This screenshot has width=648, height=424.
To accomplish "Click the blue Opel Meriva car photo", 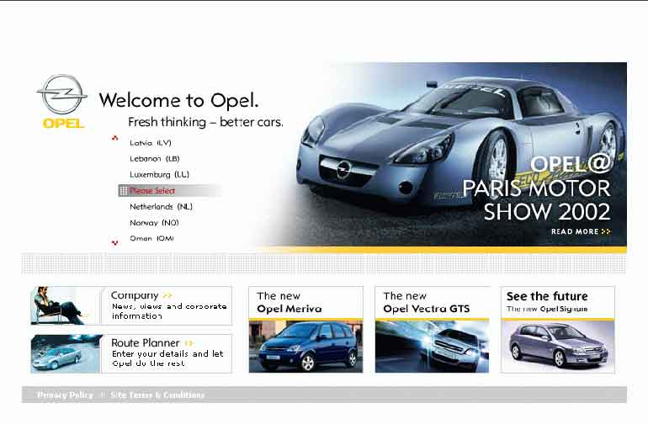I will (x=305, y=347).
